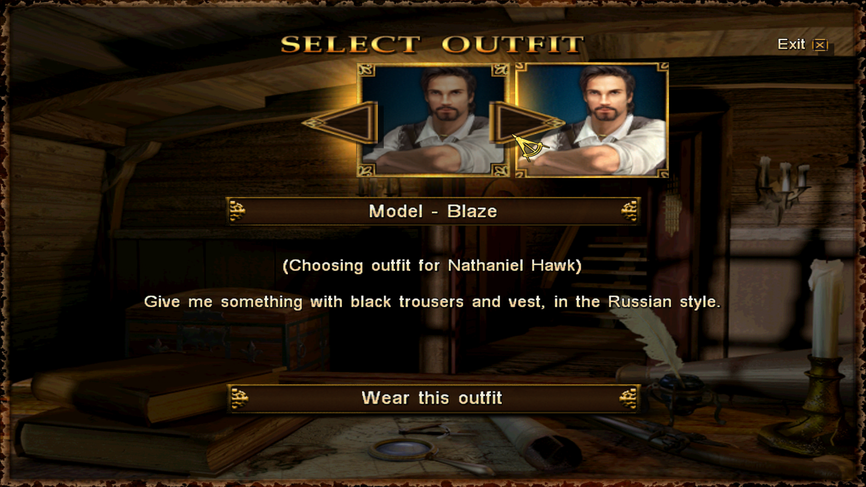866x487 pixels.
Task: Click bottom-left corner ornament of the left portrait
Action: [x=366, y=170]
